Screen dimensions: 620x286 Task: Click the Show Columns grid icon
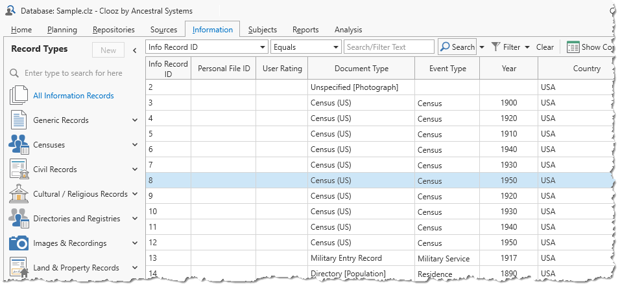[573, 47]
